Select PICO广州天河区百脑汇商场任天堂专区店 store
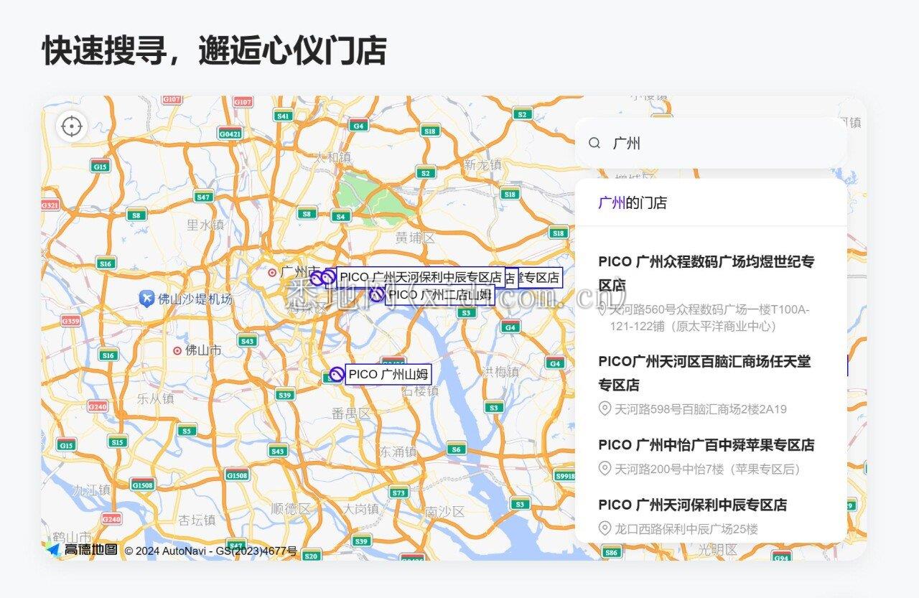This screenshot has width=919, height=598. [704, 373]
